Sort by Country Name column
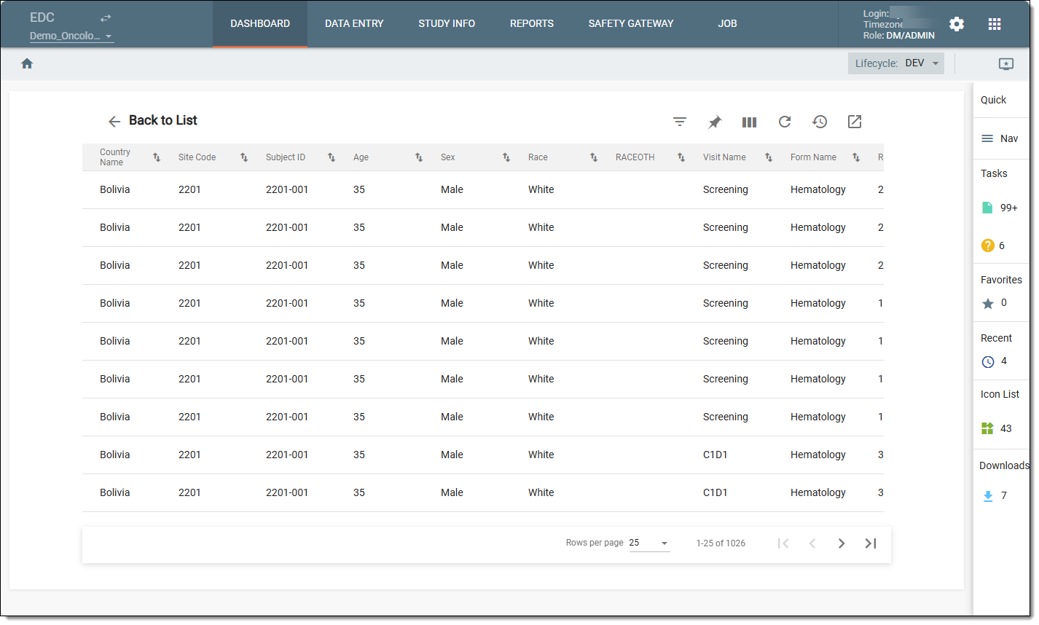 (x=157, y=157)
